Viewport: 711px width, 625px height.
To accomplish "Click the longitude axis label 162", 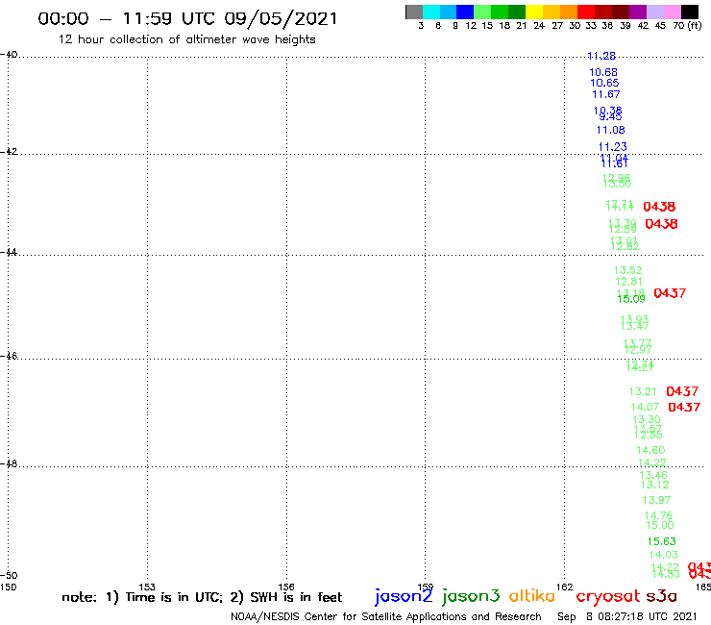I will 565,587.
